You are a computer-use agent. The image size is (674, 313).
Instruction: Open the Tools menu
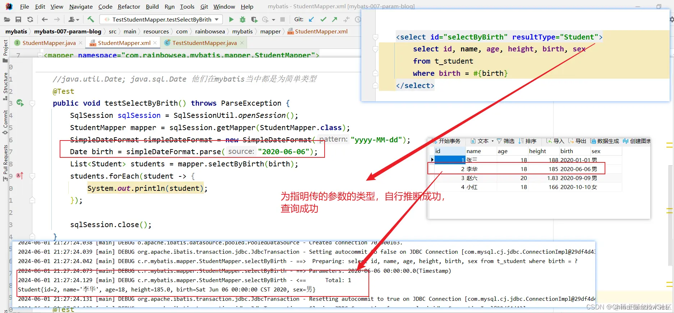[x=187, y=6]
